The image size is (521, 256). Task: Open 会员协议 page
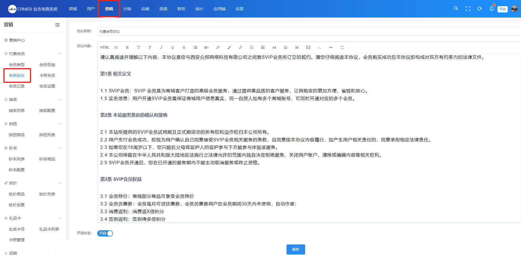pos(17,75)
